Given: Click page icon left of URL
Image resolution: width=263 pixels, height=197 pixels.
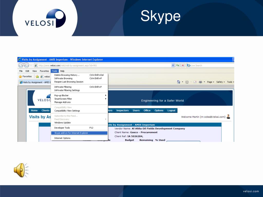Looking at the screenshot, I should point(36,65).
